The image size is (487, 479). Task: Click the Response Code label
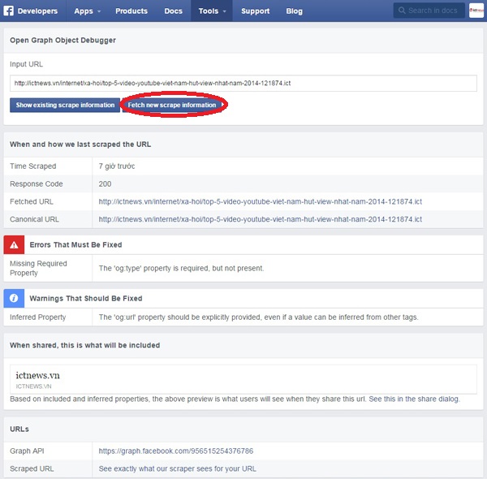pos(37,184)
